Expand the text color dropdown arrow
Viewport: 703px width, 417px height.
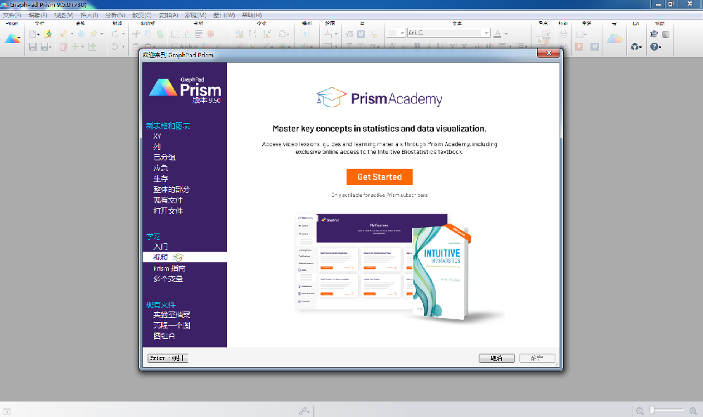tap(506, 34)
